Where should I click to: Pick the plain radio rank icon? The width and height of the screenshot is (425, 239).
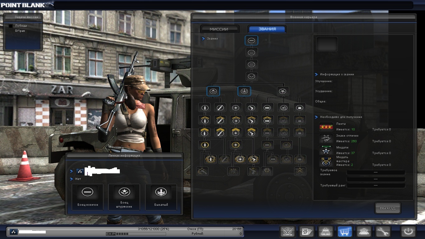pos(284,108)
